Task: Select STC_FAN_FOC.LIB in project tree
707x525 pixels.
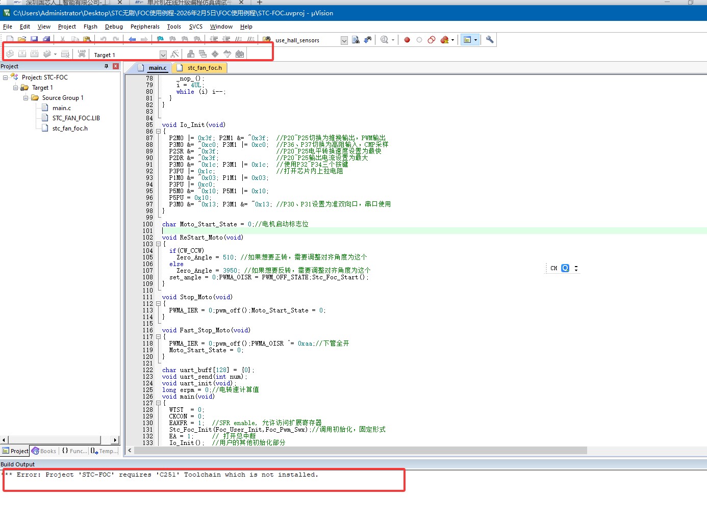Action: coord(76,118)
